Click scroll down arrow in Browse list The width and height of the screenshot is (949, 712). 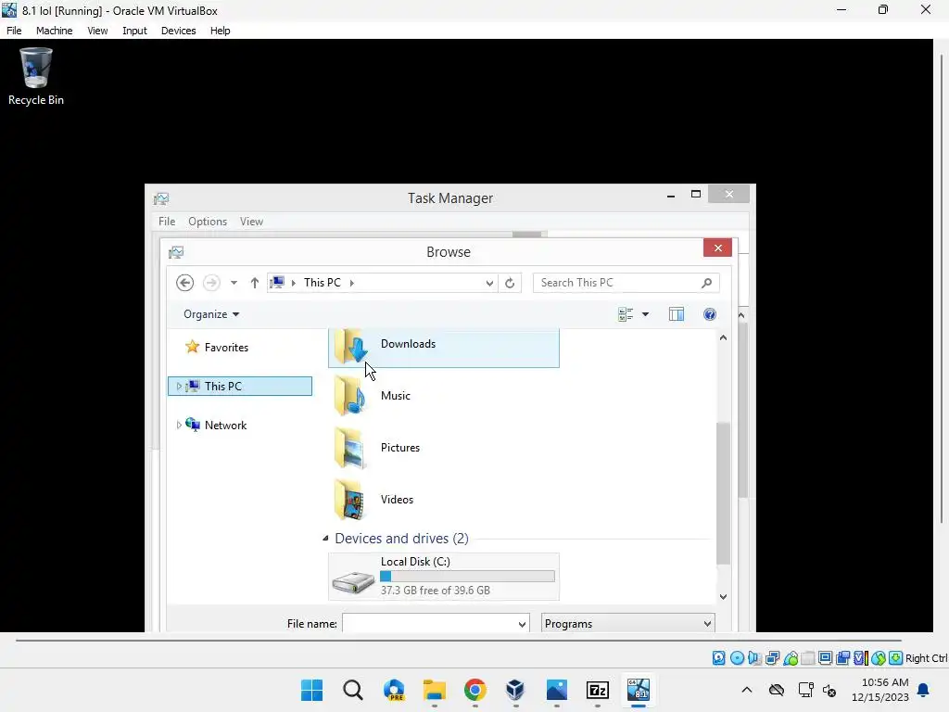(723, 596)
